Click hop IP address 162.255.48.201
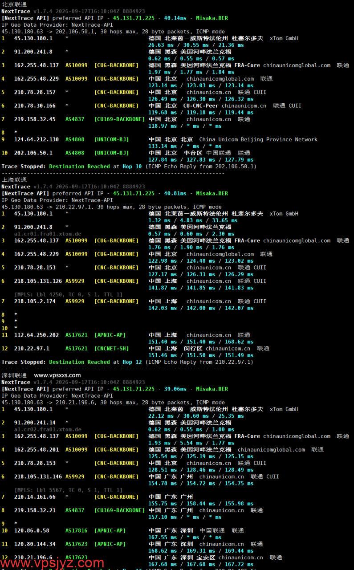This screenshot has width=354, height=570. [x=37, y=449]
